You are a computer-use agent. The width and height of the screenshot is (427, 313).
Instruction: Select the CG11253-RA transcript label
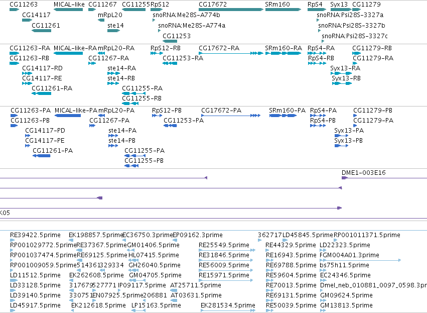[x=183, y=58]
